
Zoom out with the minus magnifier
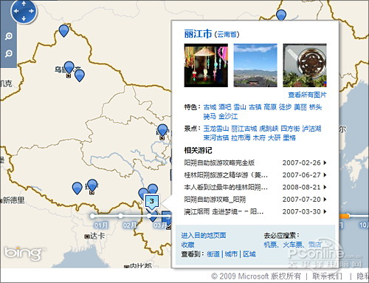[x=9, y=54]
